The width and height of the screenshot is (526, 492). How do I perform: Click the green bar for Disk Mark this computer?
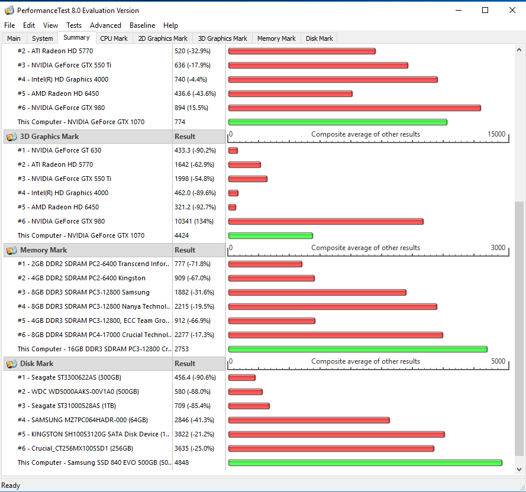pos(365,463)
